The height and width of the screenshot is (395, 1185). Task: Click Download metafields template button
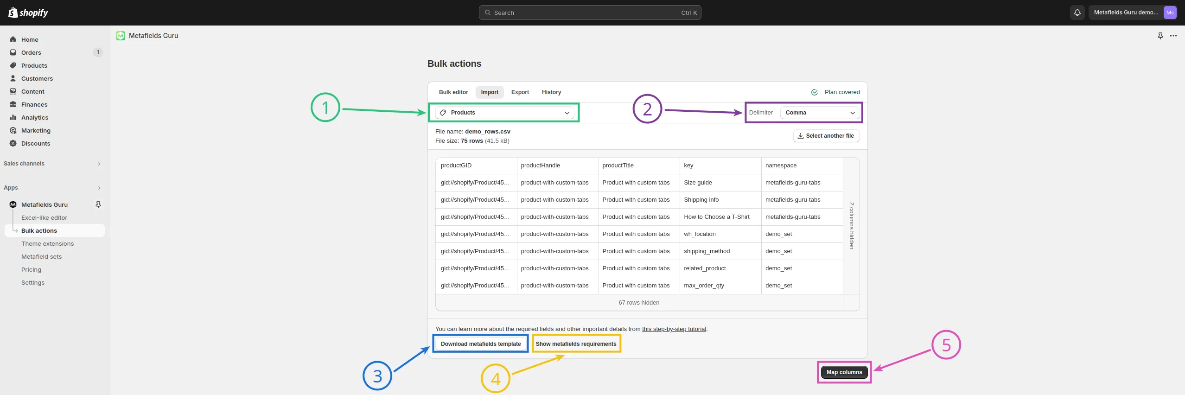(481, 344)
